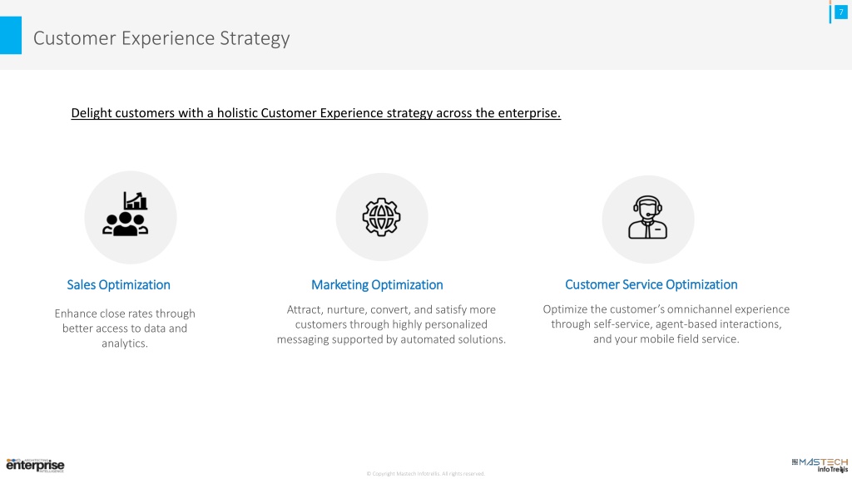The width and height of the screenshot is (852, 479).
Task: Click the vertical blue bar beside page number
Action: click(x=830, y=12)
